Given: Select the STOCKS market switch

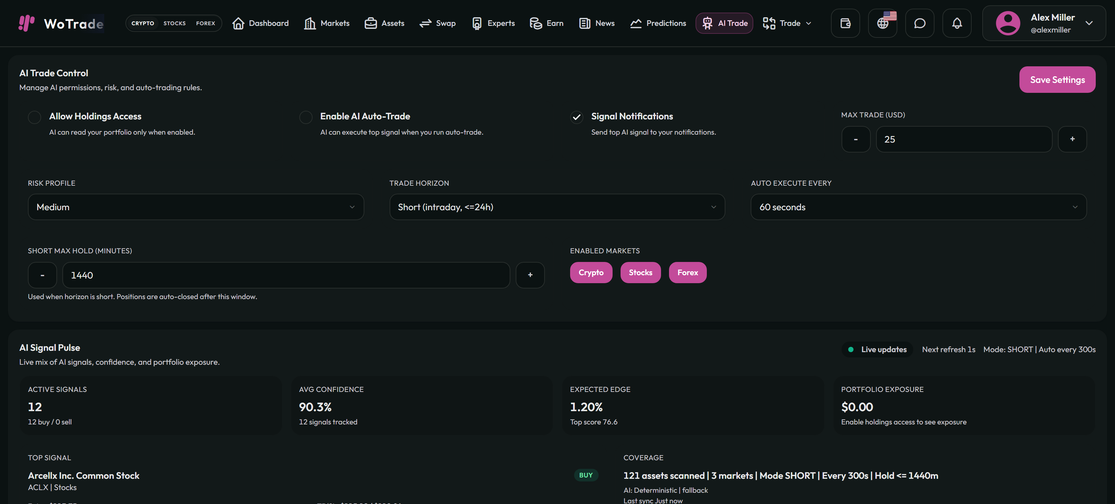Looking at the screenshot, I should (175, 23).
